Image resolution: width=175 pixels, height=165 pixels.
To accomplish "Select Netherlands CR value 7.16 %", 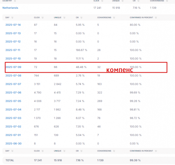I will coord(137,8).
